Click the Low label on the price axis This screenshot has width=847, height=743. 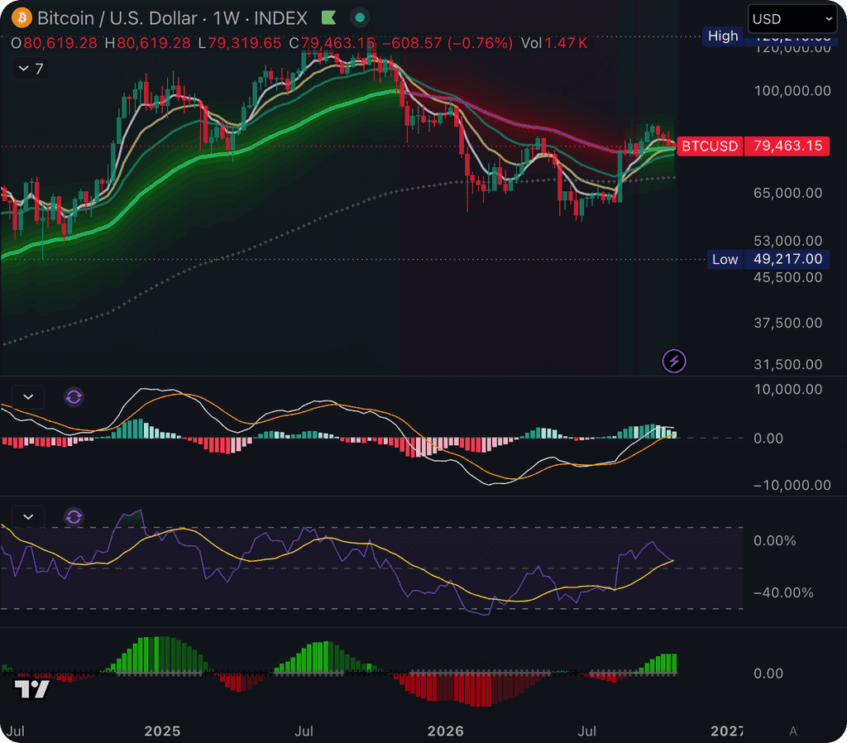tap(725, 259)
